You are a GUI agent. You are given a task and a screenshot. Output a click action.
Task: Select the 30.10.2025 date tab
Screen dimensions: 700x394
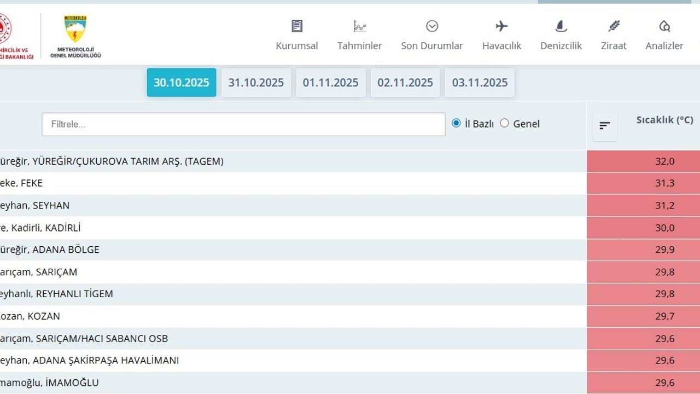click(x=181, y=82)
